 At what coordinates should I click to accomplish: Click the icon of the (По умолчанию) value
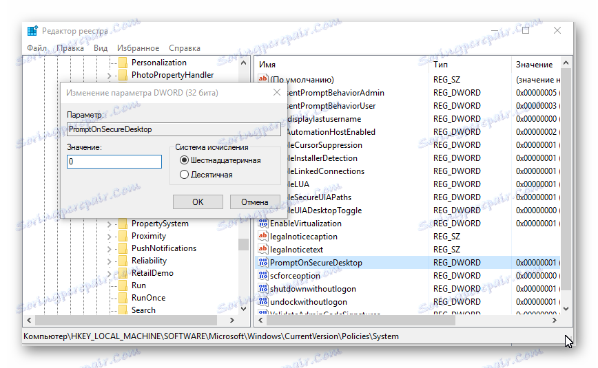262,79
